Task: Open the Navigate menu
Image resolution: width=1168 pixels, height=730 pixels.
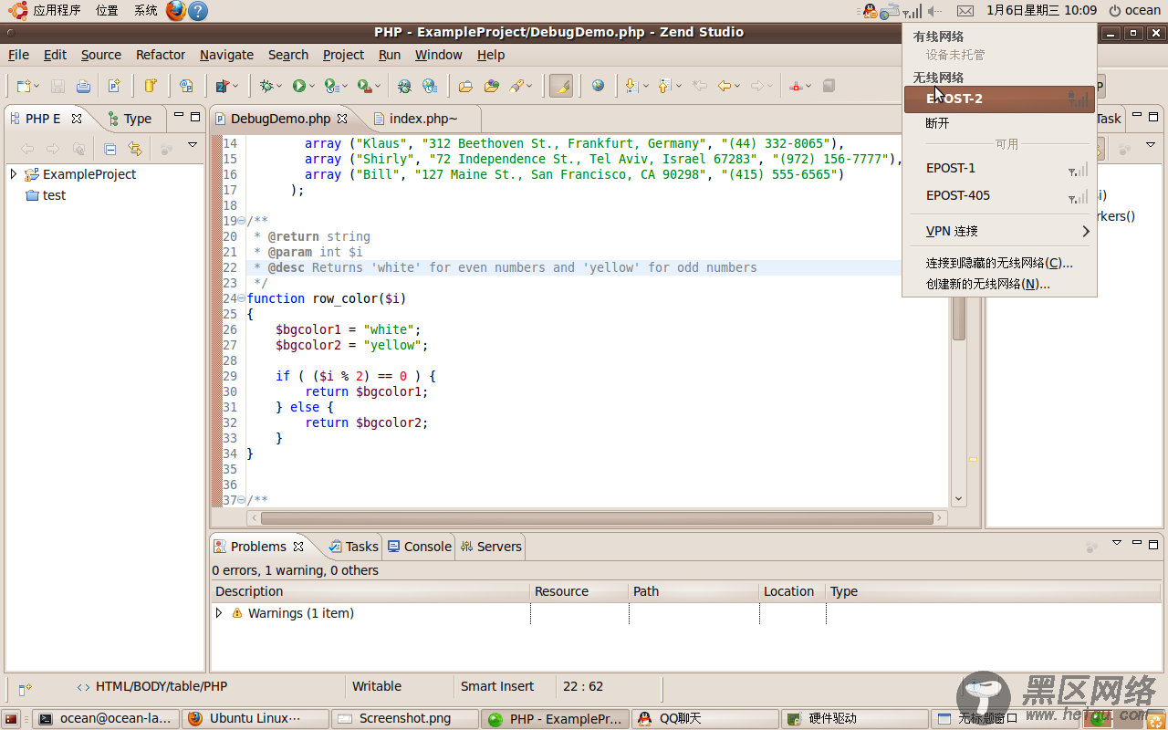Action: coord(226,55)
